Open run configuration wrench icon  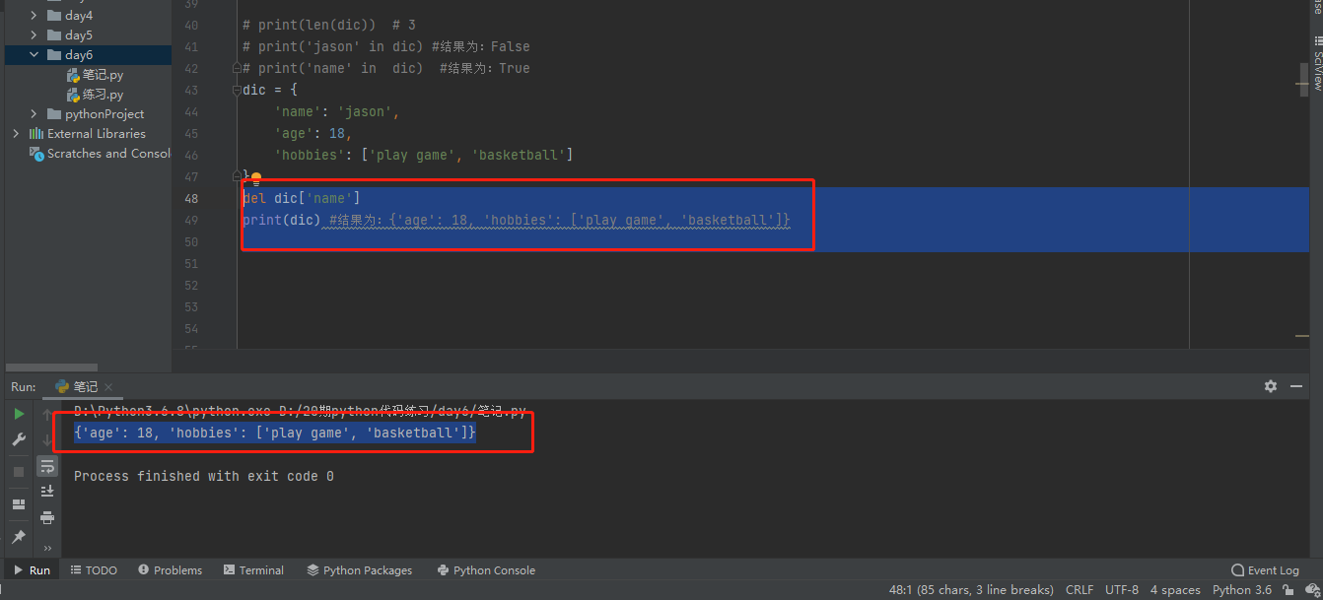pos(19,439)
